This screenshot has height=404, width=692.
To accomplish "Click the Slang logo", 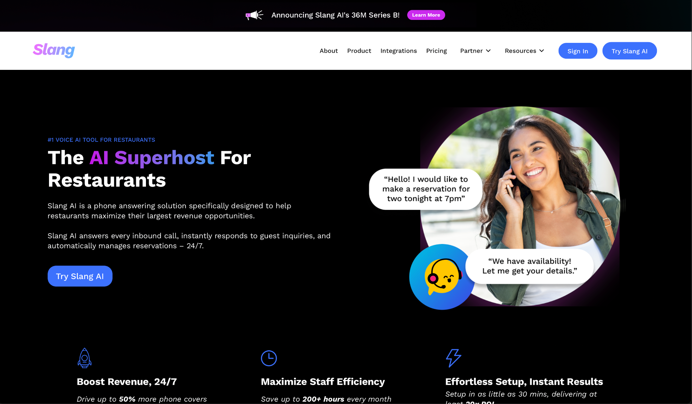I will [54, 50].
